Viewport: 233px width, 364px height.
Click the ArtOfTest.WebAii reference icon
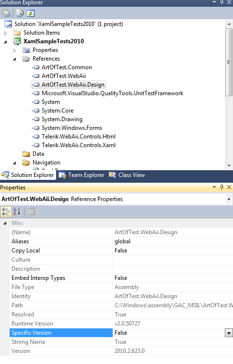point(36,76)
